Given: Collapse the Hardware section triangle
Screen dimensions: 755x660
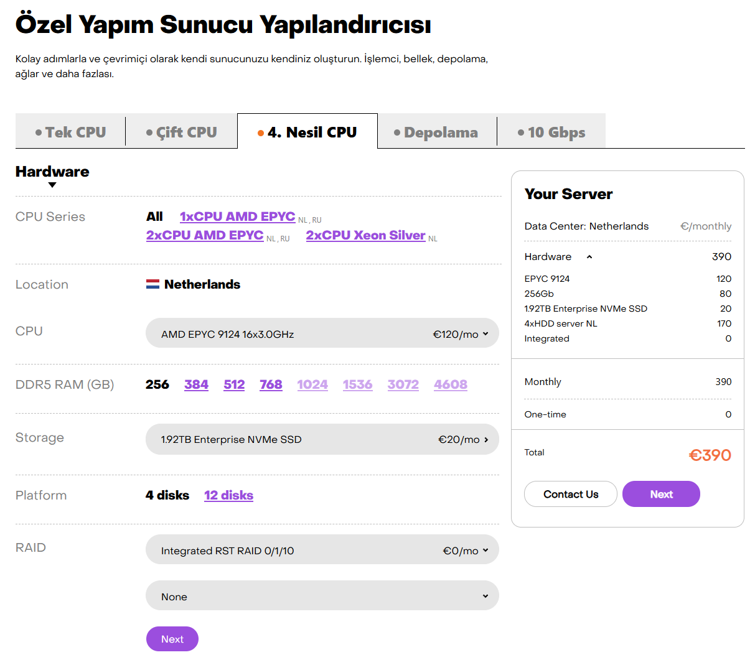Looking at the screenshot, I should pyautogui.click(x=52, y=185).
